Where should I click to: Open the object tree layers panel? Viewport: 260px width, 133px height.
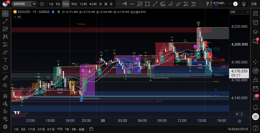click(x=255, y=32)
